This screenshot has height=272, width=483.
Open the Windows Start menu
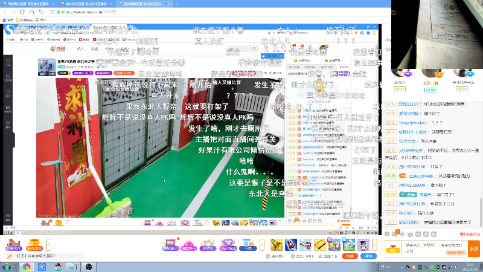click(x=7, y=267)
